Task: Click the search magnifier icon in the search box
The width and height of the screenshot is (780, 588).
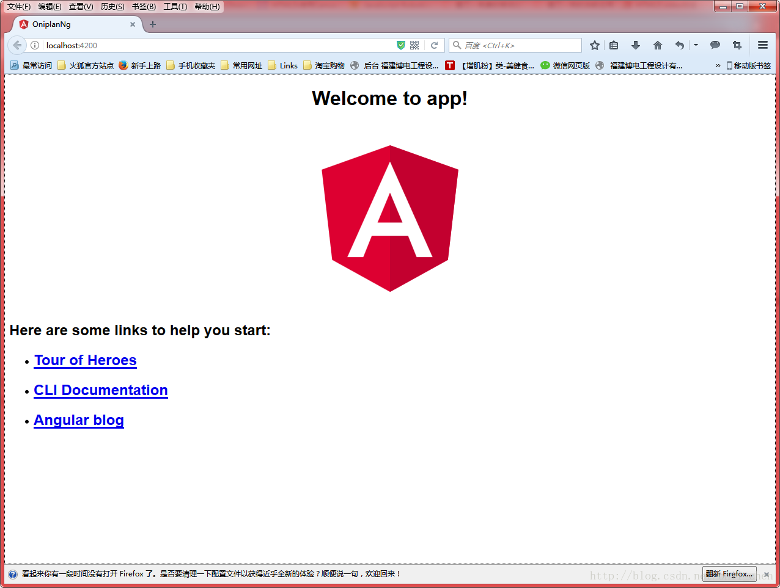Action: 457,45
